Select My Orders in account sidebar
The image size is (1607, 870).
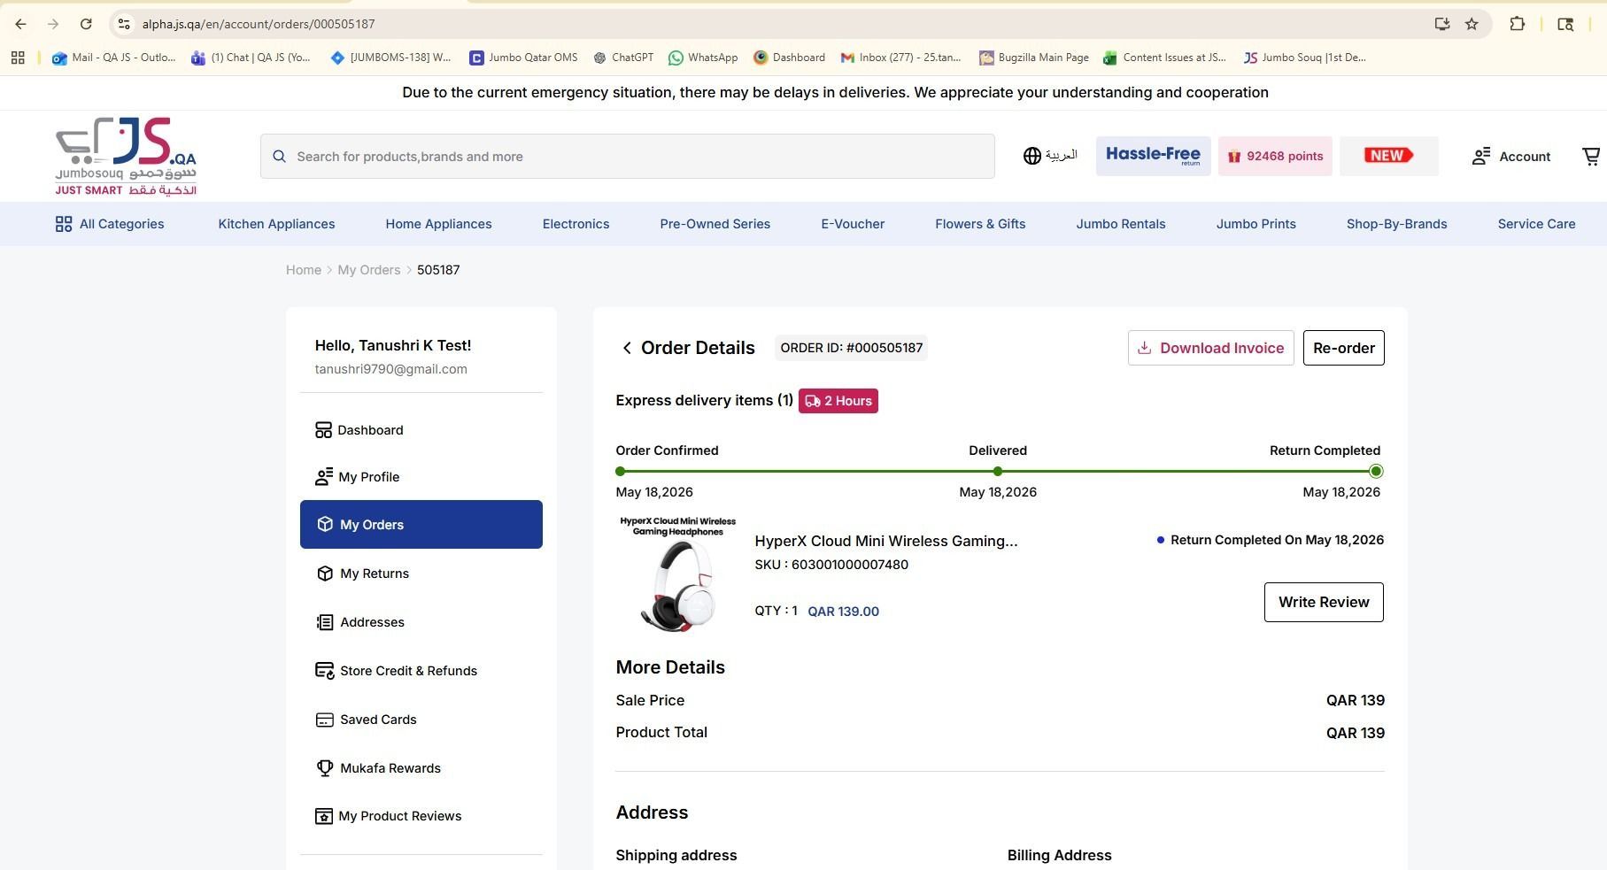[x=421, y=525]
